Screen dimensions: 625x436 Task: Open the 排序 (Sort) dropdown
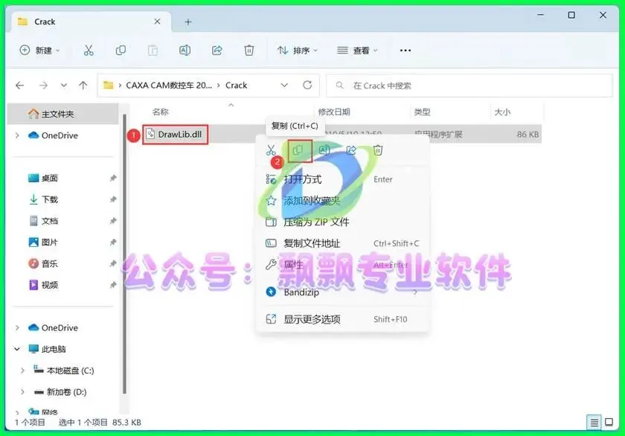point(298,51)
